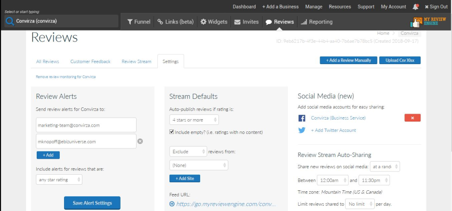Click the Upload Csv Xlsx button

(x=400, y=60)
